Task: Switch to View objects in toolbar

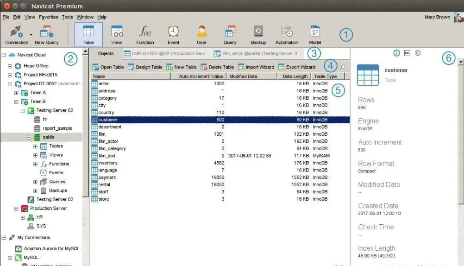Action: [117, 35]
